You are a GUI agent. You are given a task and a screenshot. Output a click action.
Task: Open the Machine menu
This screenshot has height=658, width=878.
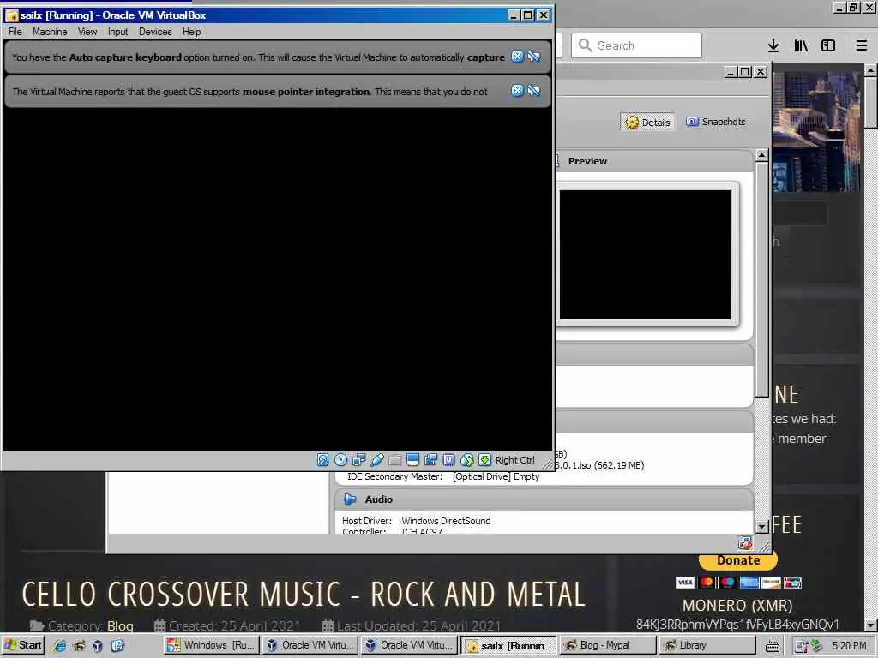pos(50,32)
